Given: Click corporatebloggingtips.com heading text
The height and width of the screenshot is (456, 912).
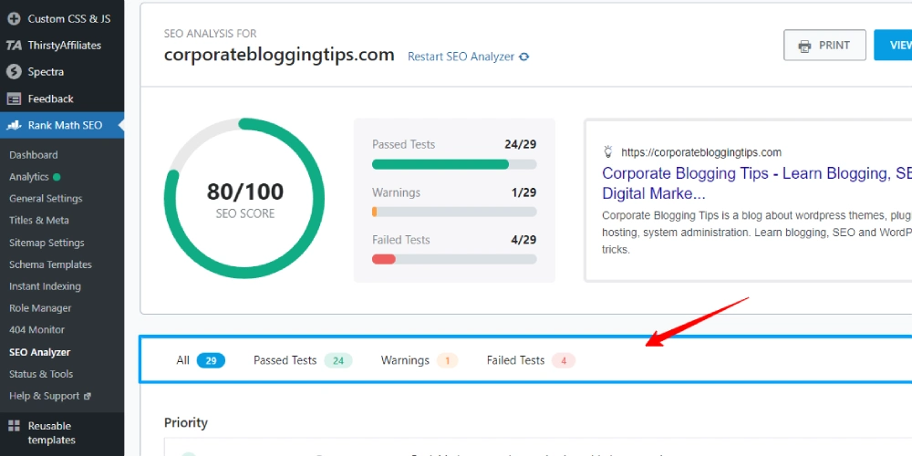Looking at the screenshot, I should point(279,55).
